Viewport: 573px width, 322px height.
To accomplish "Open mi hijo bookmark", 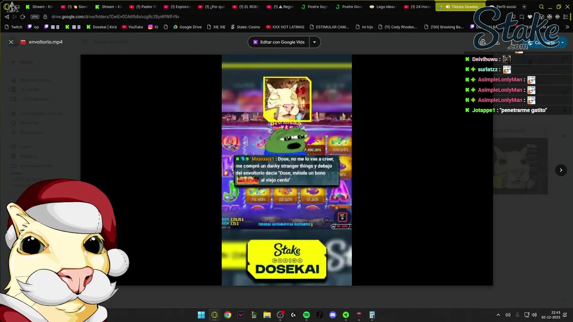I will point(364,27).
